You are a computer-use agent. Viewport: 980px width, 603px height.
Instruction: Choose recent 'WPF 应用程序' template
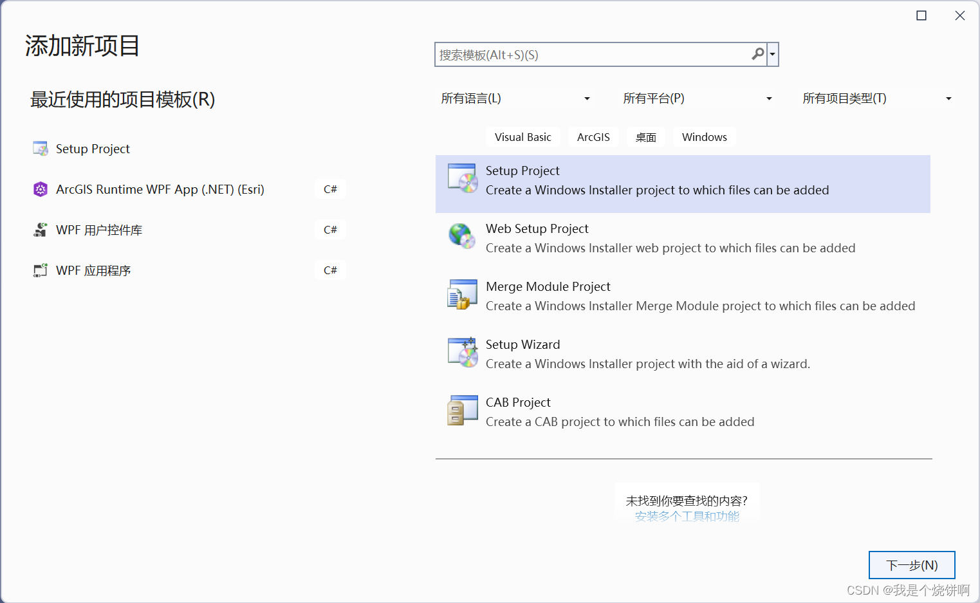[93, 270]
